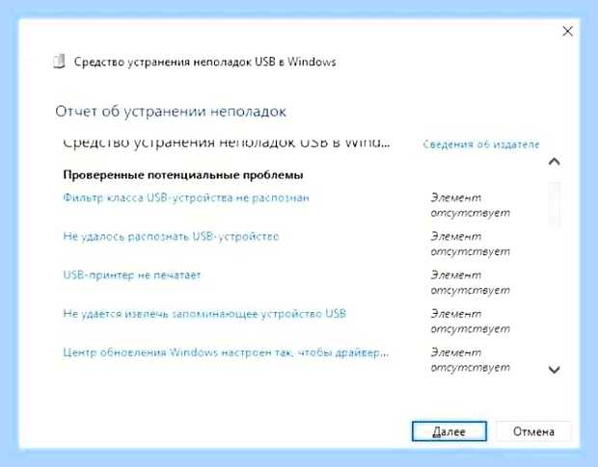This screenshot has height=467, width=598.
Task: Click the scroll up arrow in the report
Action: 555,162
